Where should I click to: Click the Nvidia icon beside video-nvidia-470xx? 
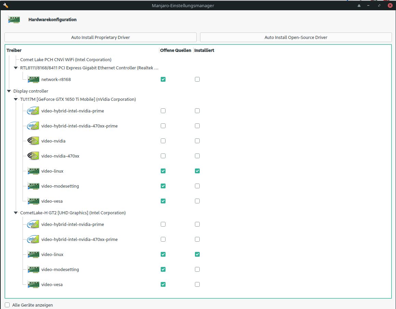click(33, 156)
